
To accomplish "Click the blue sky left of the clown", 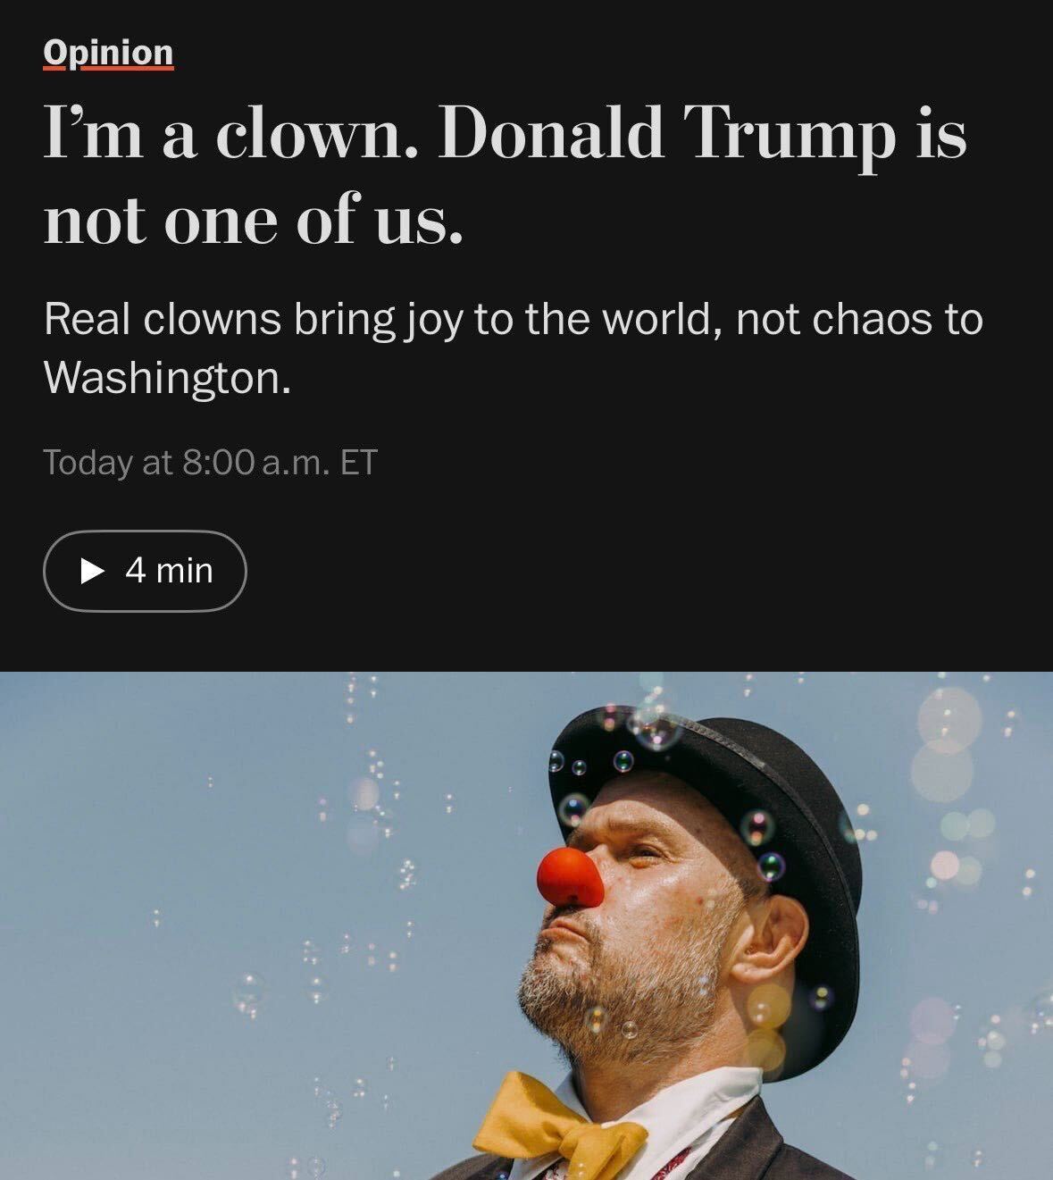I will point(223,893).
